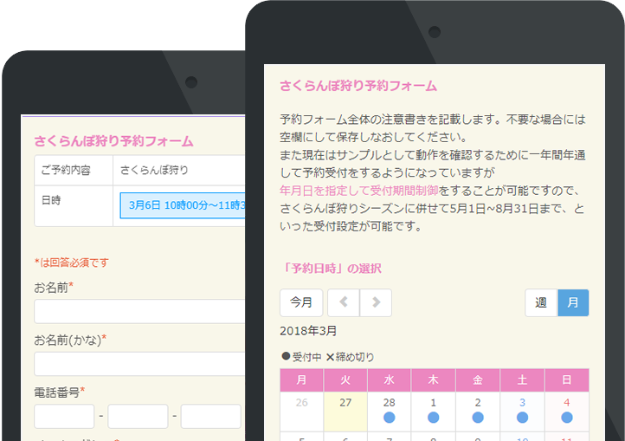
Task: Click the お名前 name input field
Action: (140, 311)
